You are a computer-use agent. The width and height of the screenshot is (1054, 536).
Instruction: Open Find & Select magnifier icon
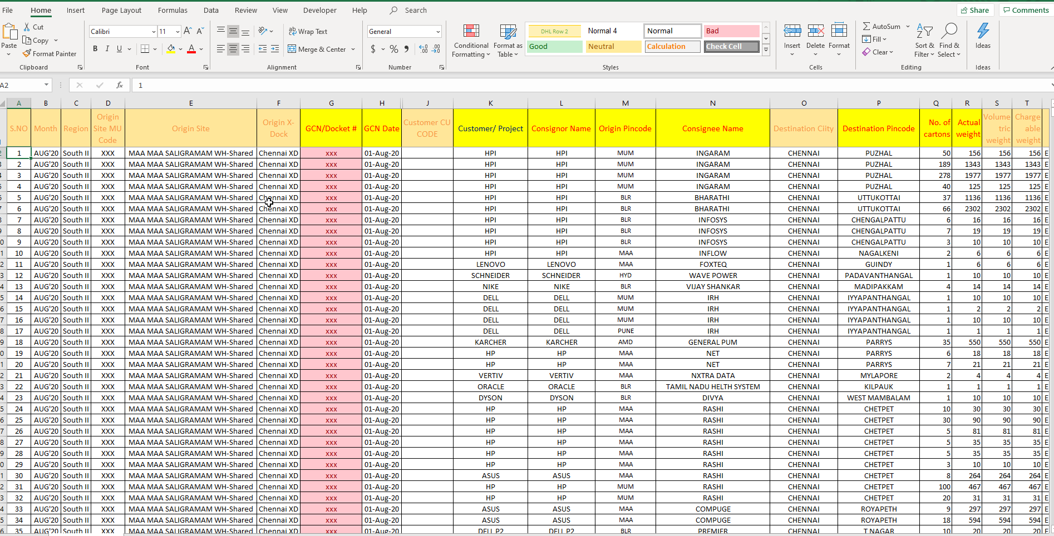pyautogui.click(x=949, y=31)
